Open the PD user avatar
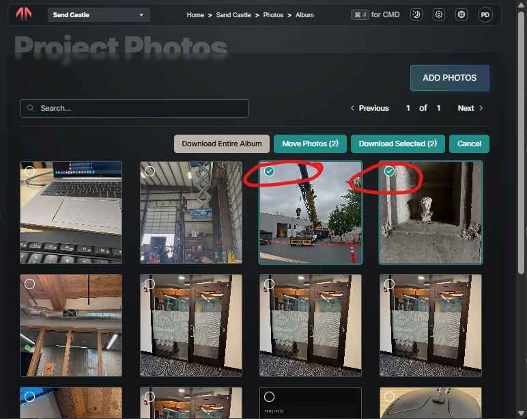The height and width of the screenshot is (419, 527). pos(485,15)
